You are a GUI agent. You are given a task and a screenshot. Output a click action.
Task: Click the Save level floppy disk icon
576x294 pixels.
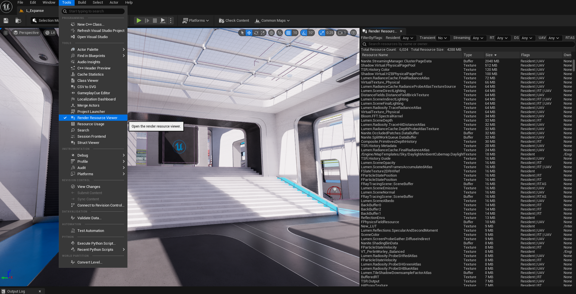click(6, 21)
